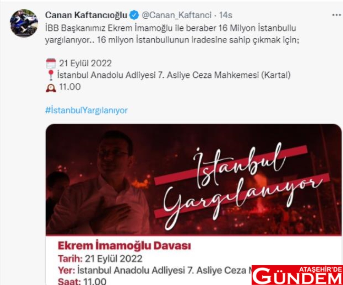Click the 21 Eylül 2022 date text
The image size is (343, 285).
coord(85,63)
